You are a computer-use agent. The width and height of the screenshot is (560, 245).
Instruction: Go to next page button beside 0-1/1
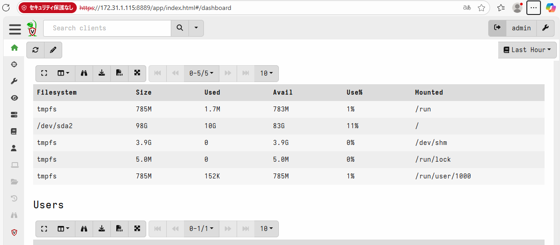click(228, 229)
